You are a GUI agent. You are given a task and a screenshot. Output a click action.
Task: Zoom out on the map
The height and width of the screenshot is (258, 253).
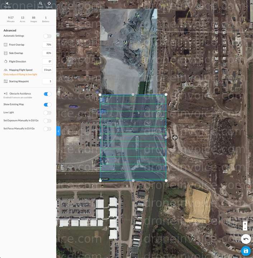pos(245,228)
